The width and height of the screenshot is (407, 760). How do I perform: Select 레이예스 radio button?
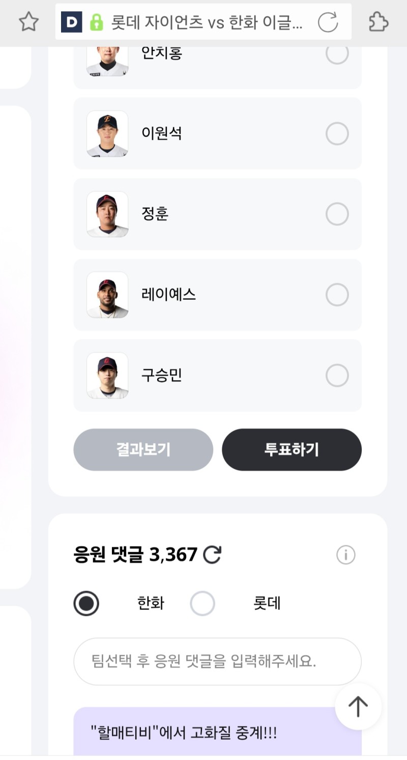[x=337, y=295]
